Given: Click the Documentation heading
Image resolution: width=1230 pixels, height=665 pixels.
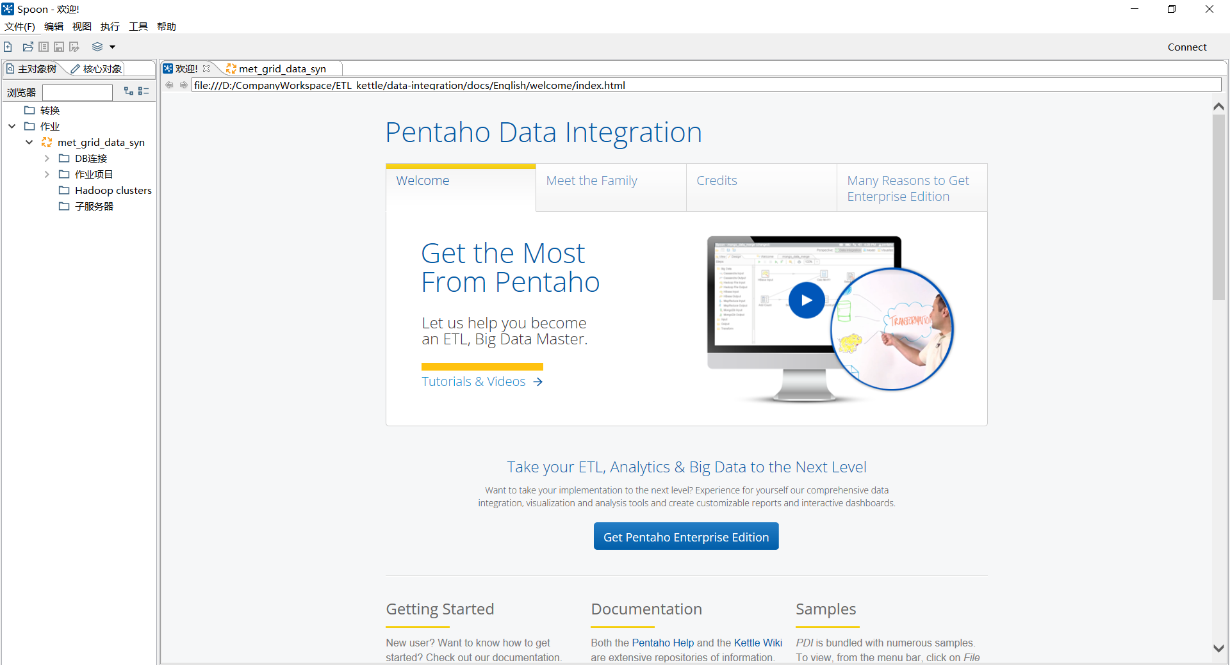Looking at the screenshot, I should 646,609.
